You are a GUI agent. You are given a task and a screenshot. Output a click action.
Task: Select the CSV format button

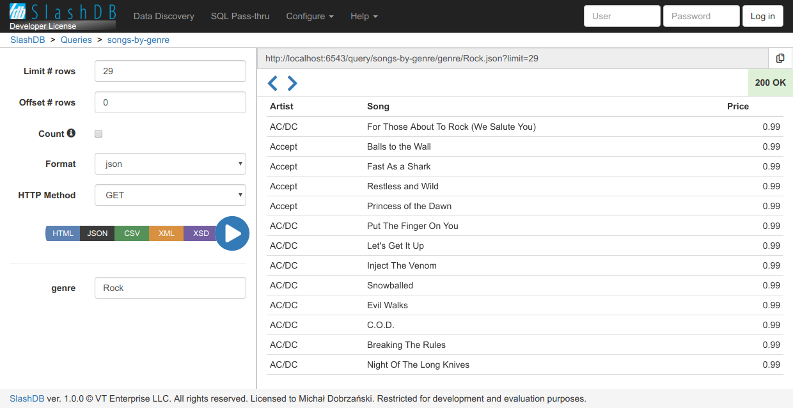[132, 233]
